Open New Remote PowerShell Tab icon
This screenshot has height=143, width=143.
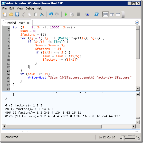(x=88, y=14)
